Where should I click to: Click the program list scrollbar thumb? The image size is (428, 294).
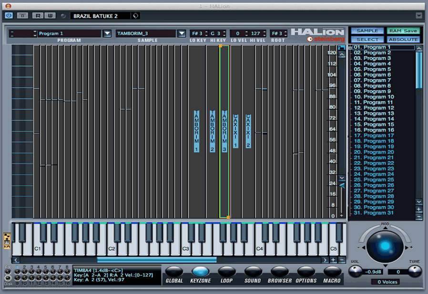[x=419, y=70]
